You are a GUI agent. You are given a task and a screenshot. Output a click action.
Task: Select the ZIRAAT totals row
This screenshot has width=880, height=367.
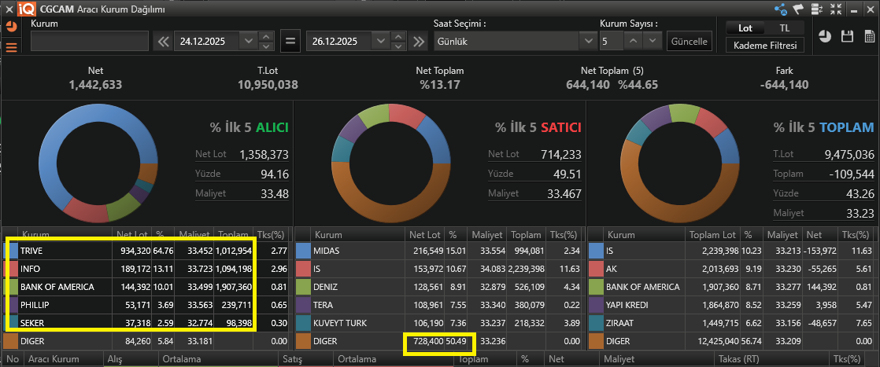[732, 323]
